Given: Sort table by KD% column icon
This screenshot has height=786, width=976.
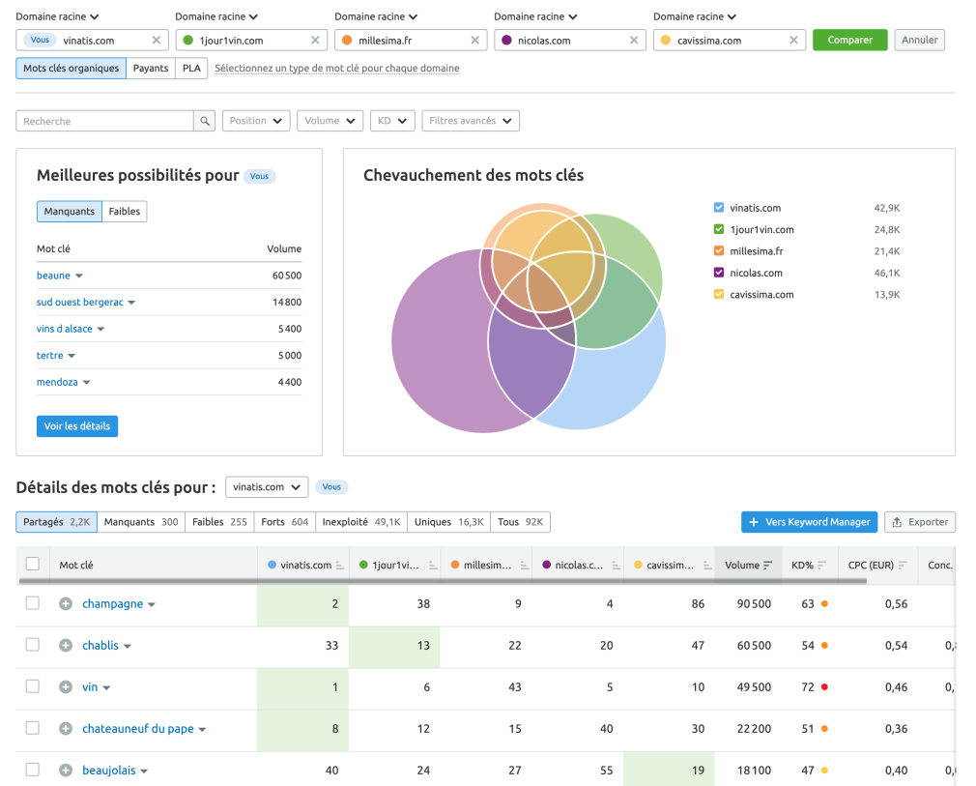Looking at the screenshot, I should point(821,565).
